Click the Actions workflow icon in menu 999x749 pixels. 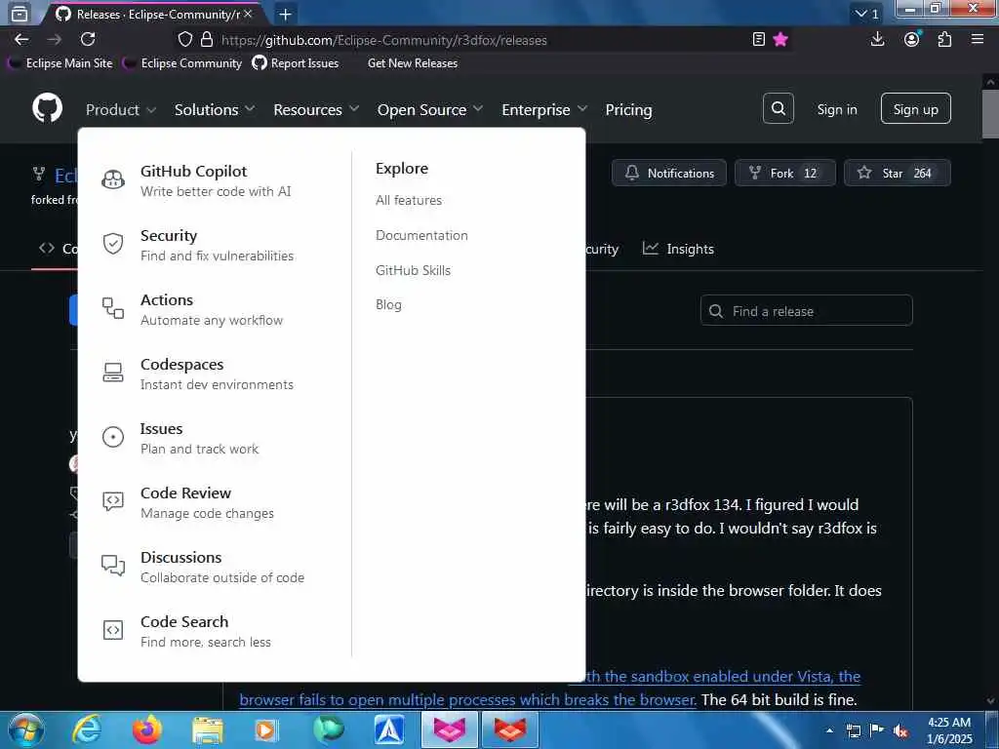113,307
